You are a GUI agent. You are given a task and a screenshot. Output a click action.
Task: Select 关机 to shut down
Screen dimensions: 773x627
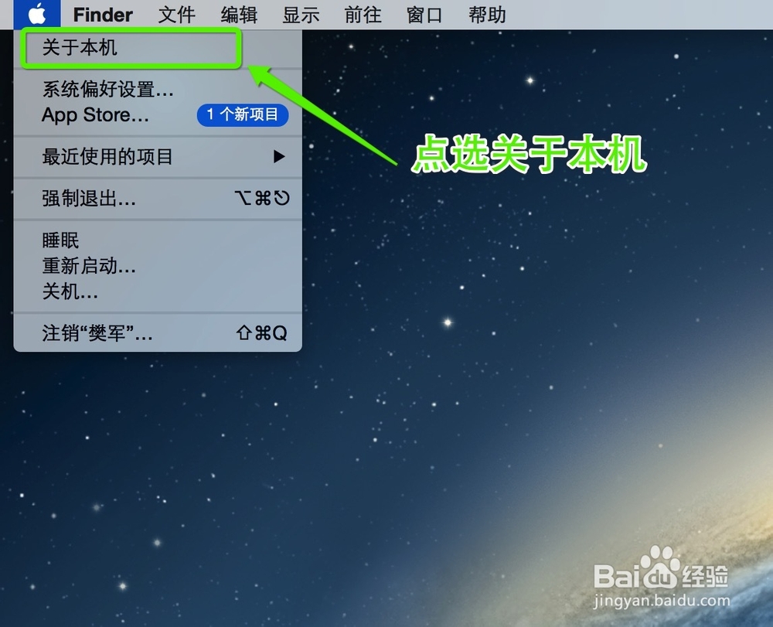tap(70, 293)
